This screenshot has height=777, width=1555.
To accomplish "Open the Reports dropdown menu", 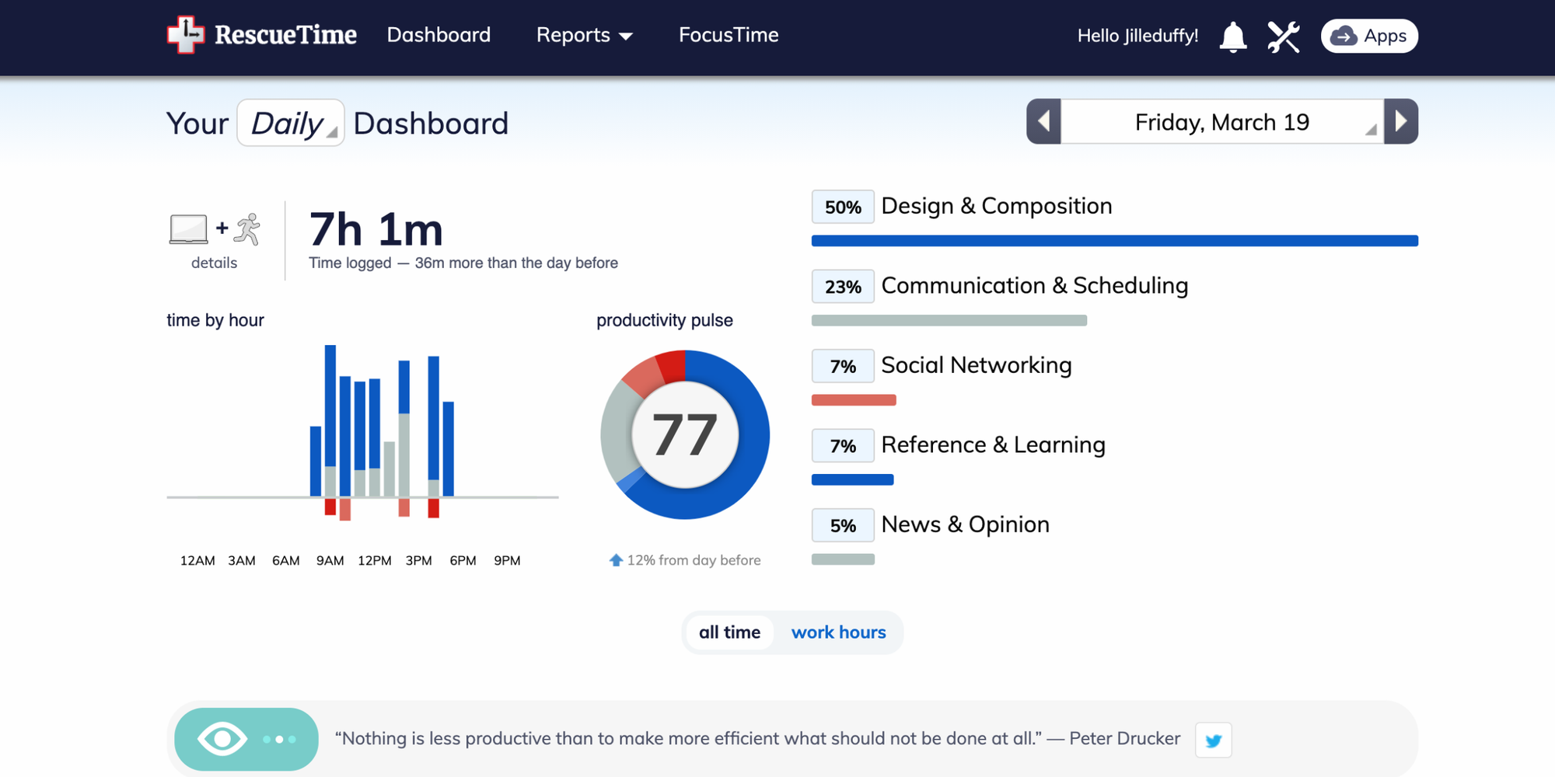I will point(585,35).
